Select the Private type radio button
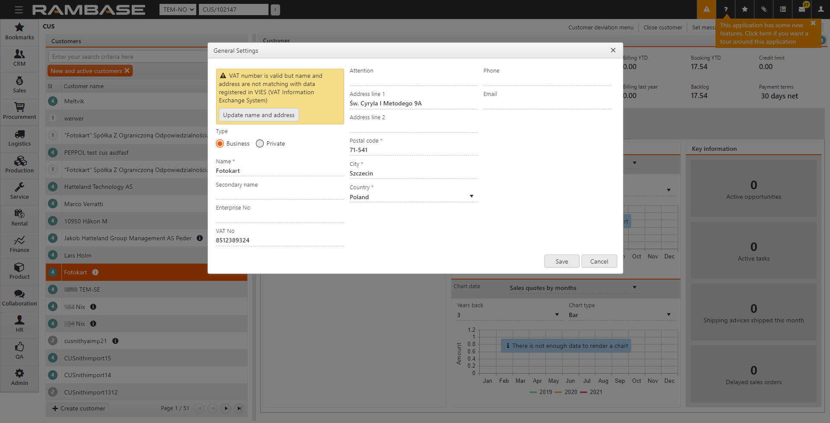 260,143
